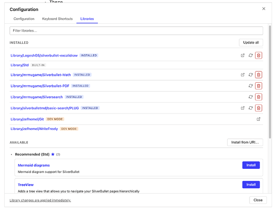This screenshot has width=275, height=211.
Task: Delete the Silverbullet-PDF library
Action: pos(258,86)
